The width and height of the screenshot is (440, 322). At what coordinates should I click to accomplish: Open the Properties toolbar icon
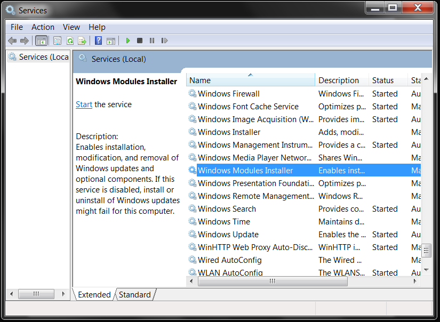[57, 41]
